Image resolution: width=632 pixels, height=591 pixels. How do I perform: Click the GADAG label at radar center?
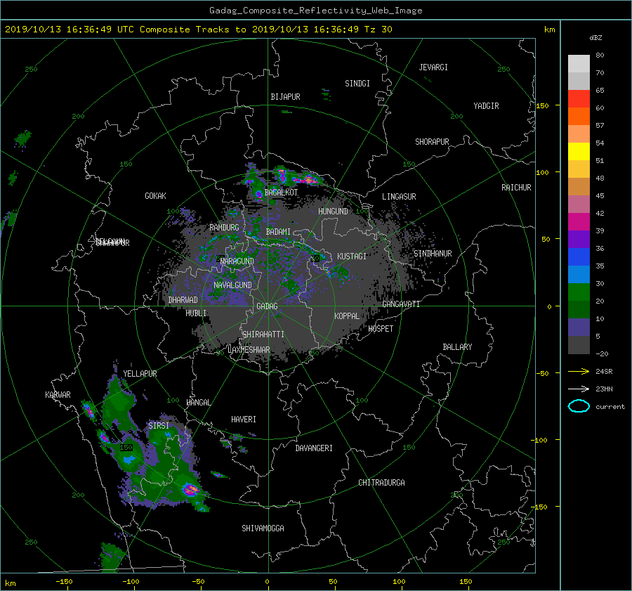click(x=268, y=306)
